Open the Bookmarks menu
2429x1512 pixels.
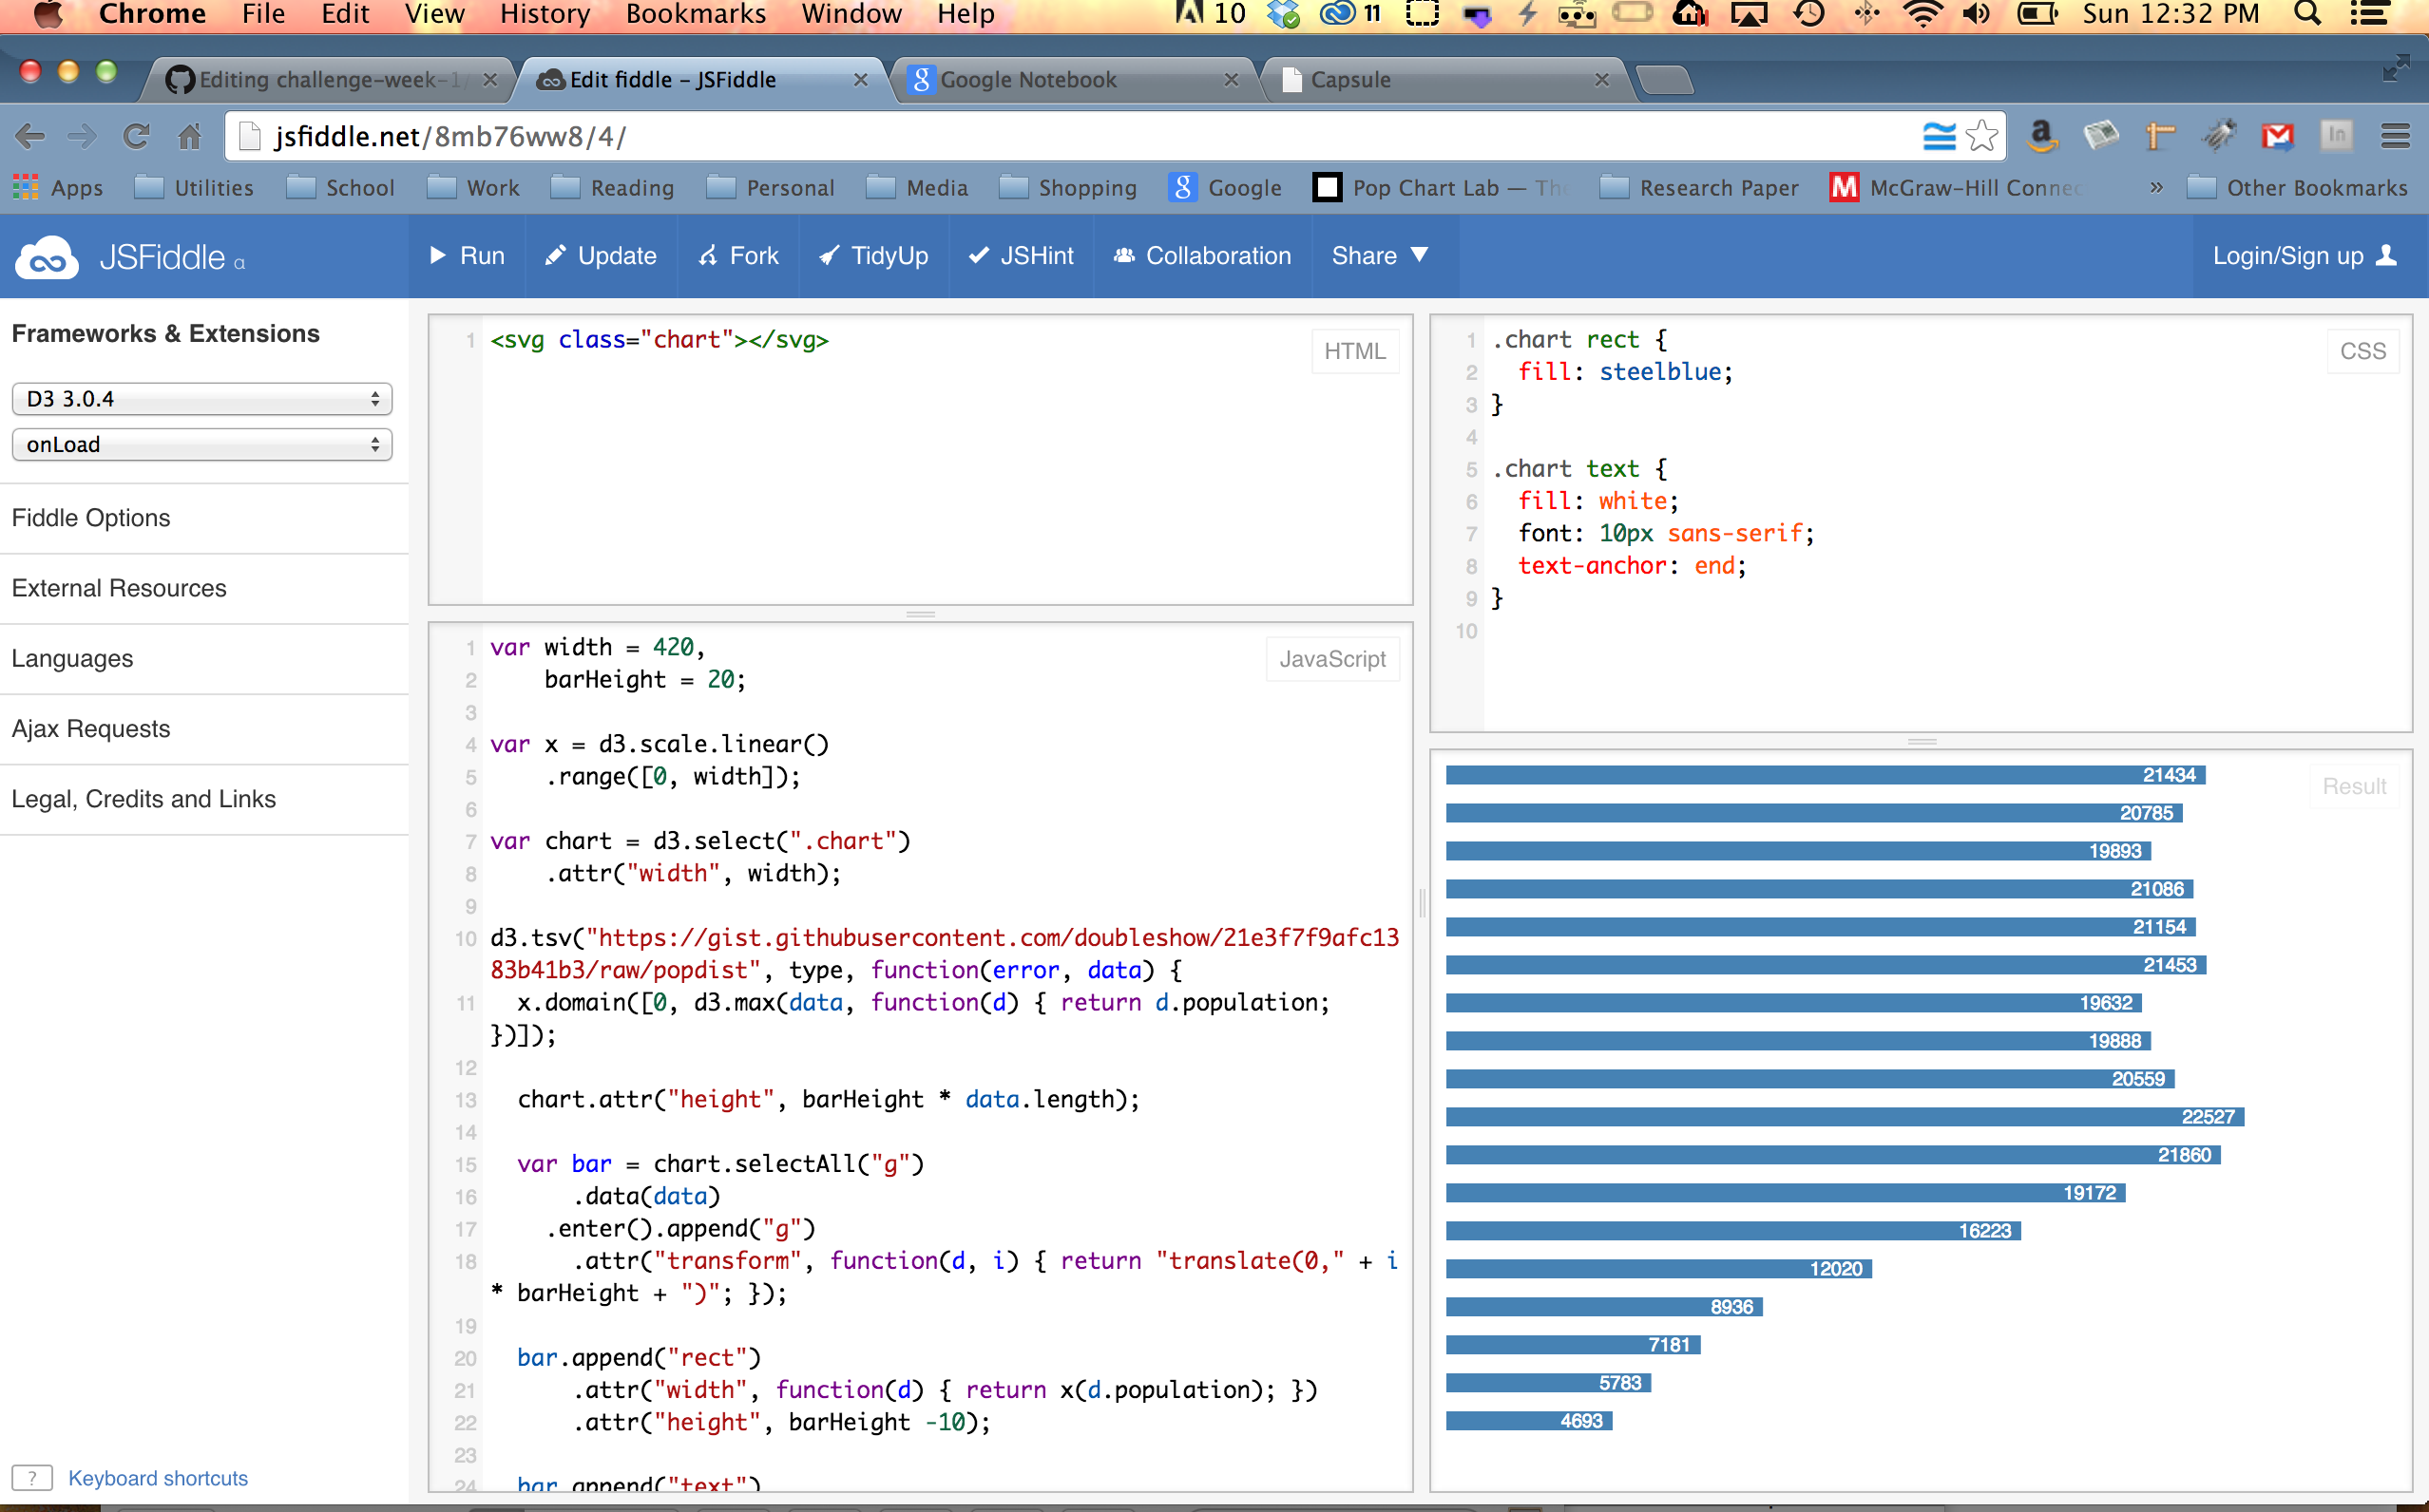pos(697,14)
